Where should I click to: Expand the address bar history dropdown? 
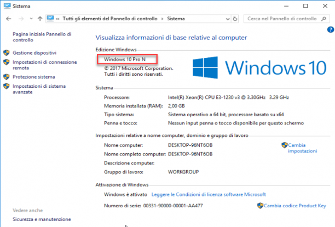point(228,19)
